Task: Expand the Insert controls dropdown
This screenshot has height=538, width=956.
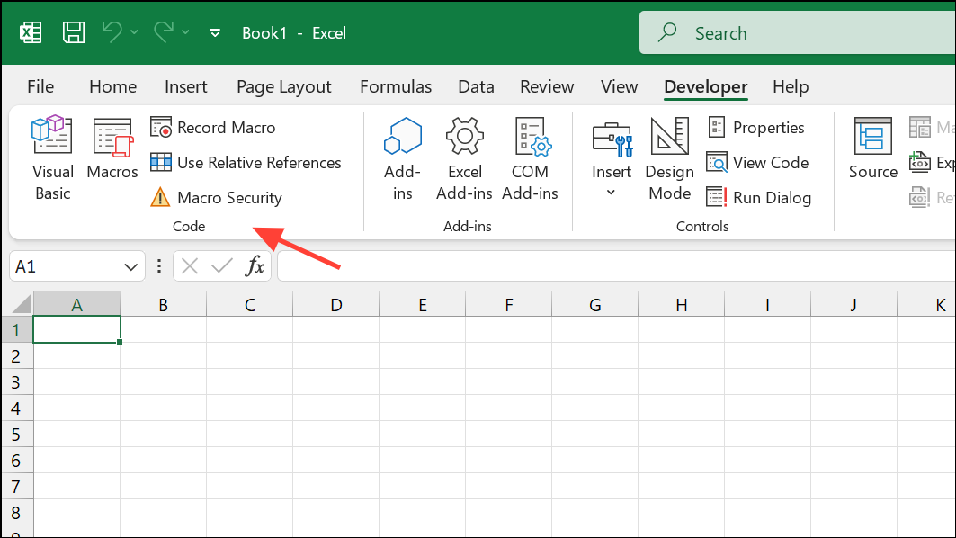Action: pyautogui.click(x=612, y=193)
